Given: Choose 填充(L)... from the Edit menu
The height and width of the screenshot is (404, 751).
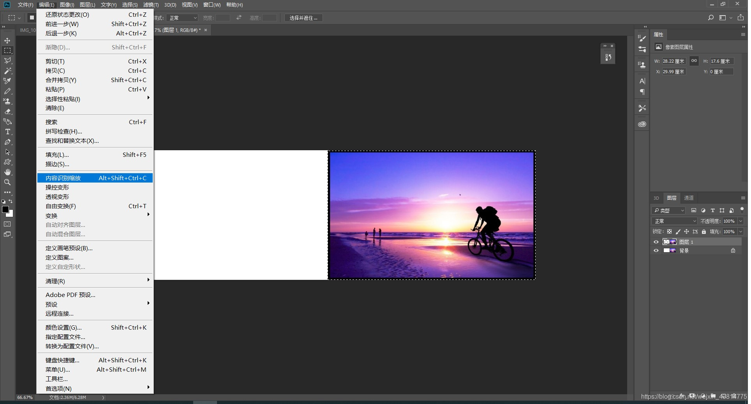Looking at the screenshot, I should coord(95,155).
